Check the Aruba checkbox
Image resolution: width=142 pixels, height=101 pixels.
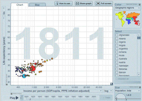click(117, 55)
